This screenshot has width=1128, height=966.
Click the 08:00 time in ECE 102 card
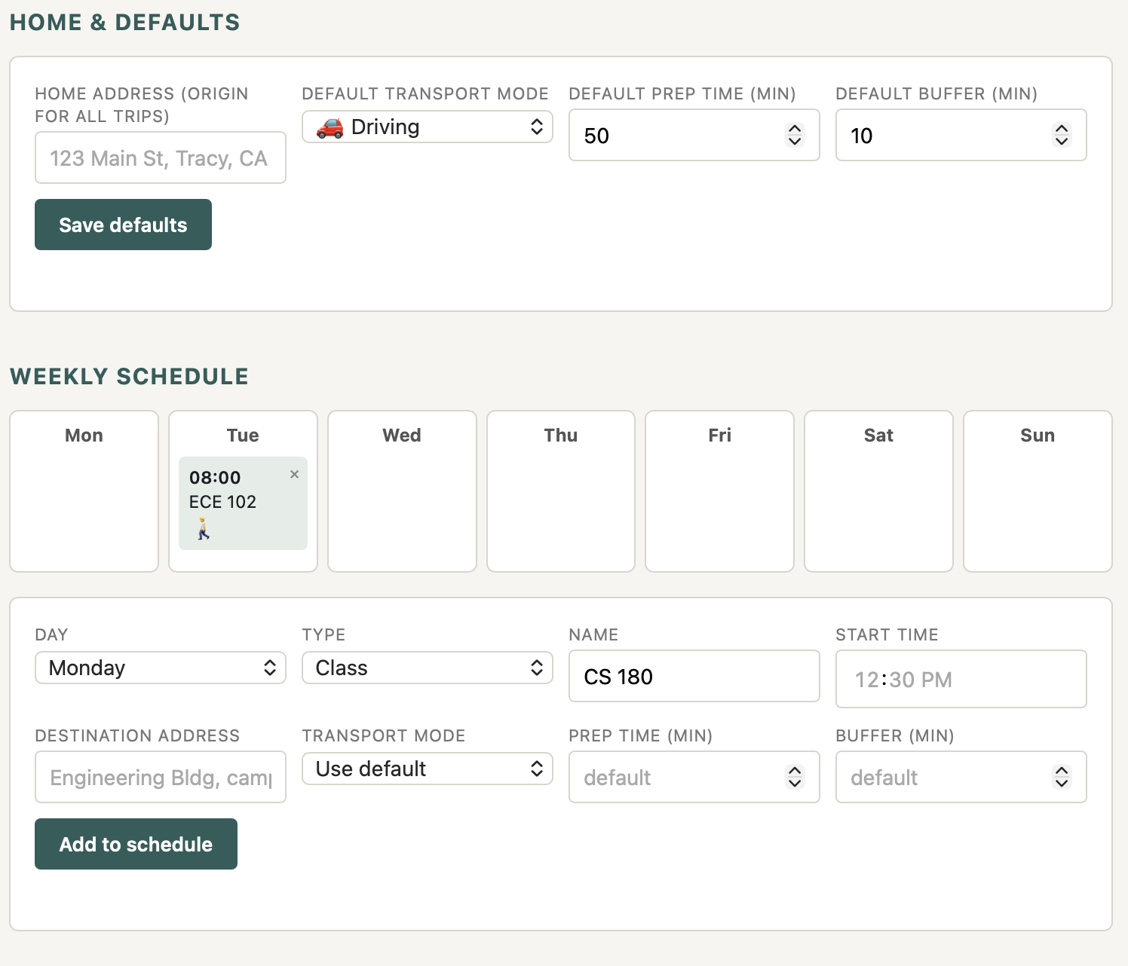215,477
